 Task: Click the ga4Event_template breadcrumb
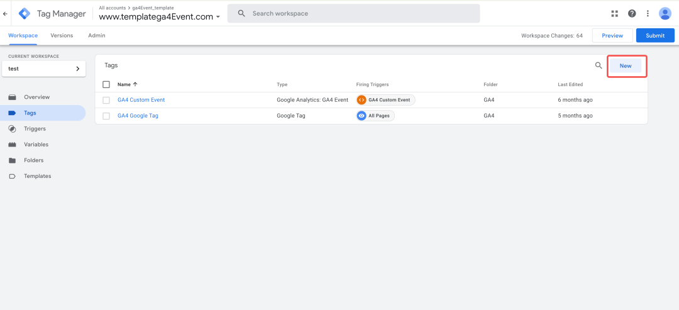click(153, 8)
